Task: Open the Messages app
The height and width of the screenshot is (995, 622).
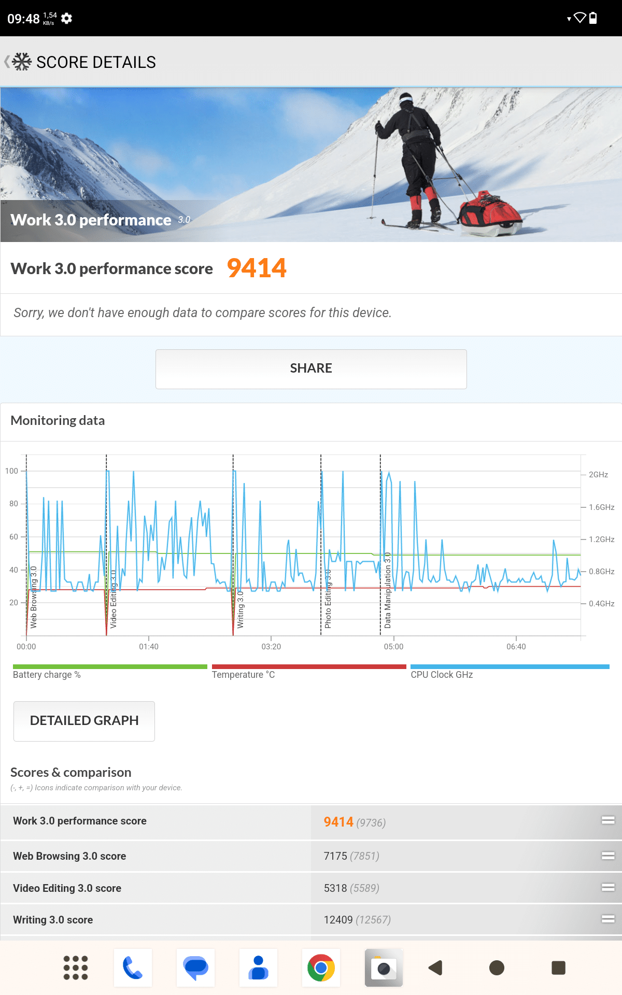Action: (195, 968)
